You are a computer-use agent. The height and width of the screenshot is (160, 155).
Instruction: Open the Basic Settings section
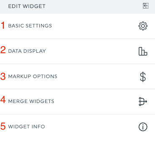tap(77, 26)
